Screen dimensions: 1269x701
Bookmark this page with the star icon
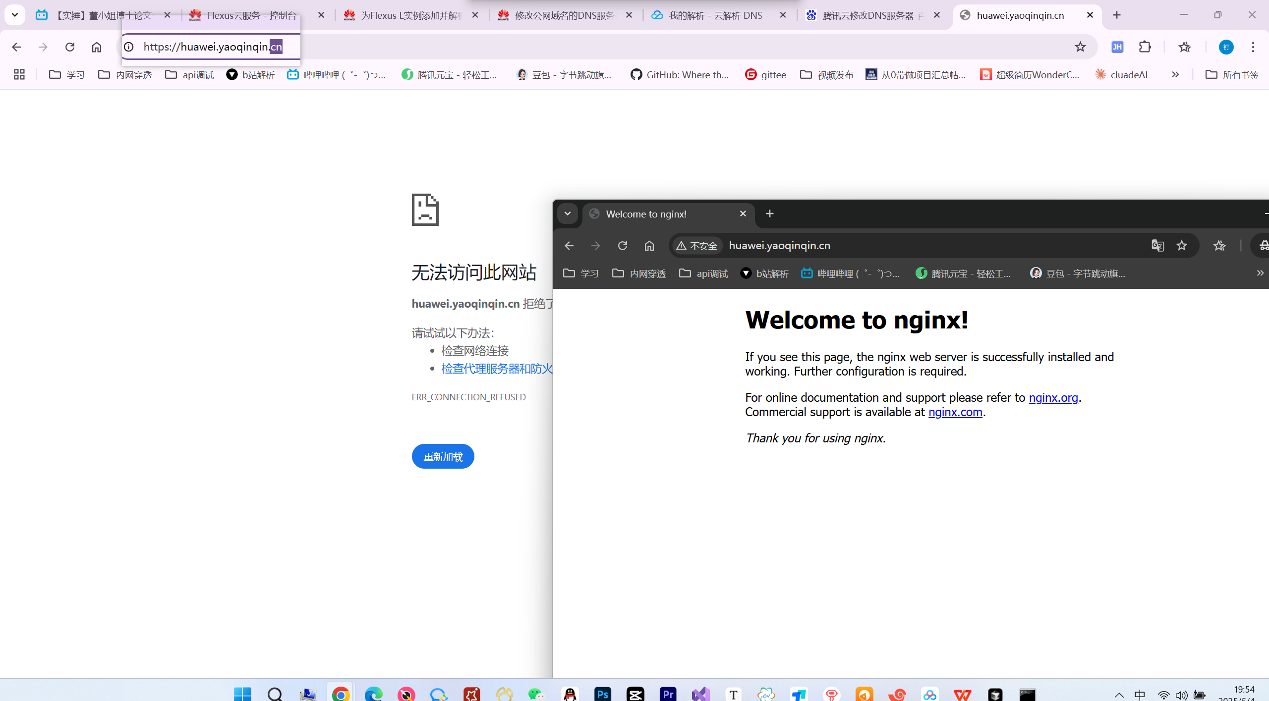coord(1080,47)
